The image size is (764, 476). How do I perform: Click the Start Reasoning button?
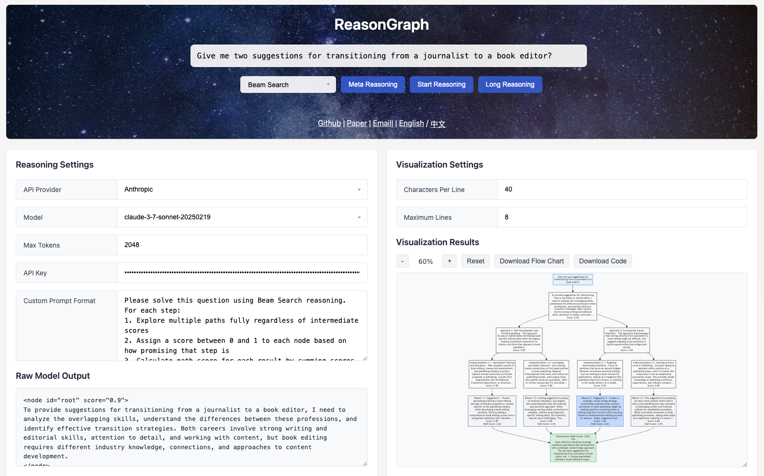(441, 84)
